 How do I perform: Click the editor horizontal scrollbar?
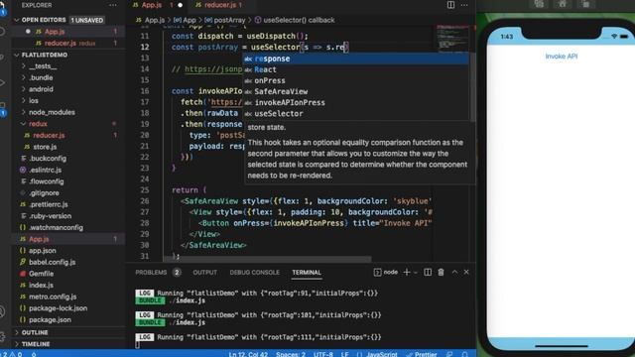(x=267, y=259)
